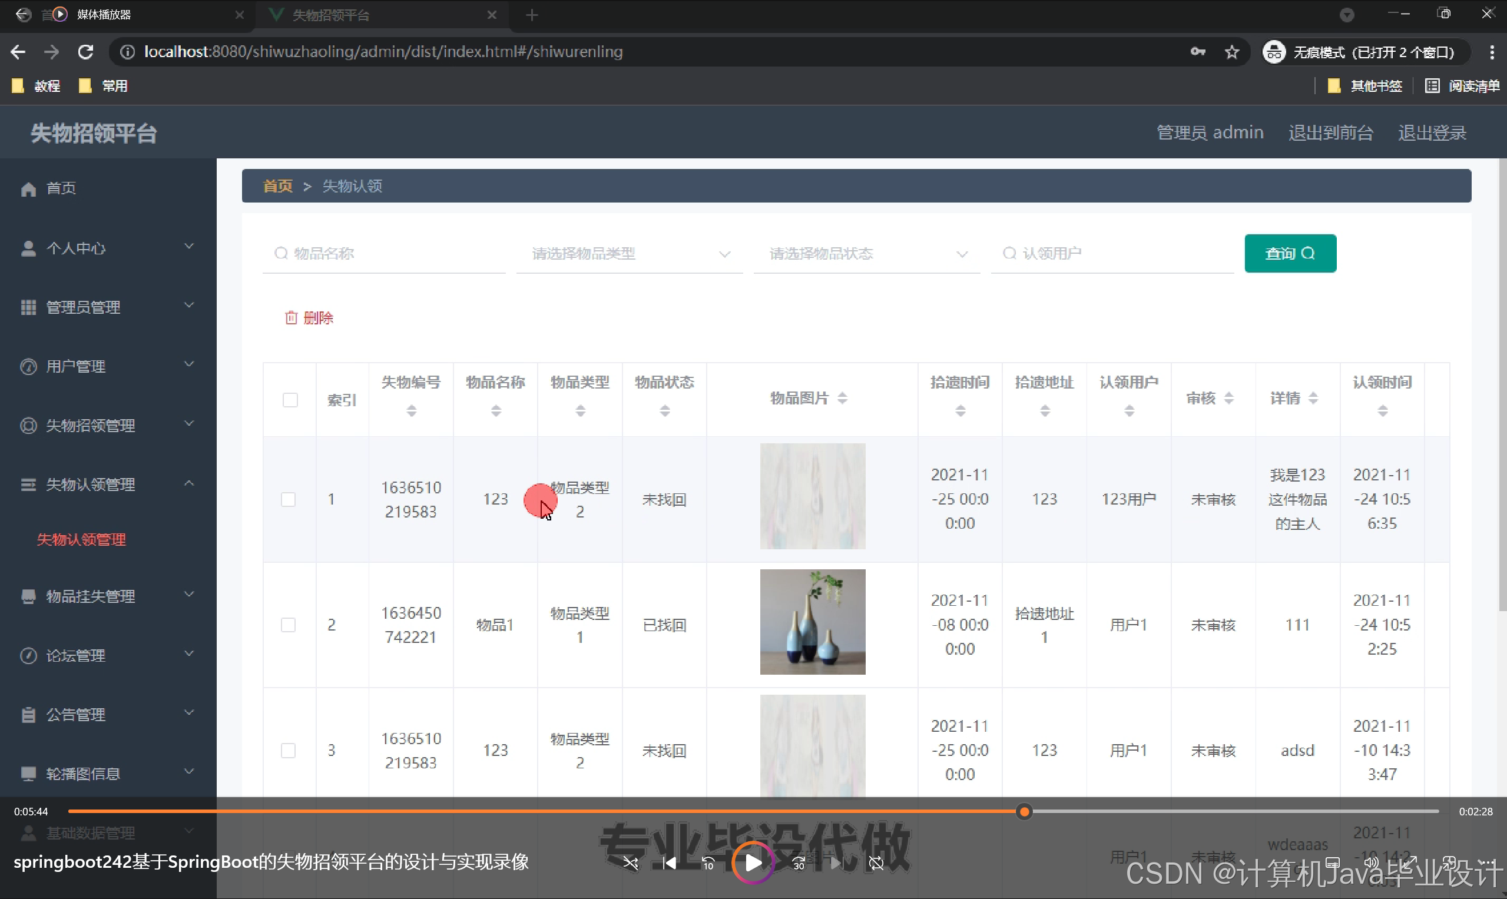
Task: Click the red delete trash icon
Action: [x=291, y=318]
